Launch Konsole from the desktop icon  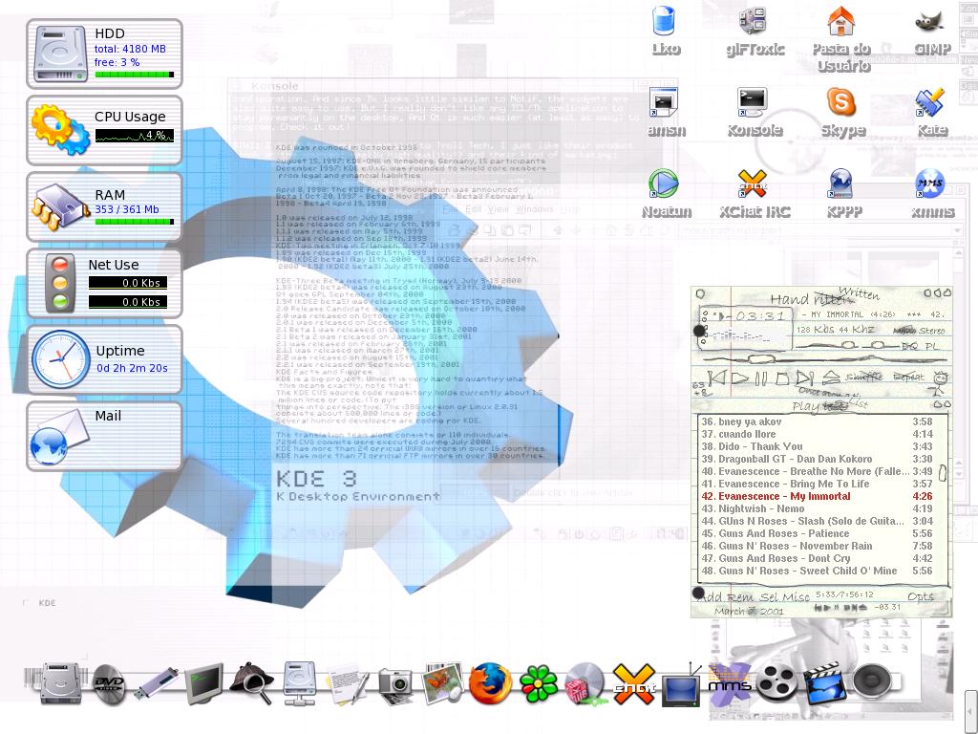click(755, 113)
